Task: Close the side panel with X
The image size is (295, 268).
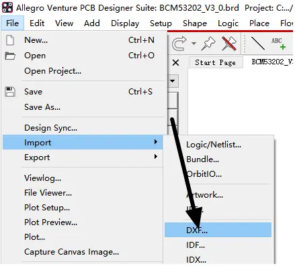Action: coord(175,63)
